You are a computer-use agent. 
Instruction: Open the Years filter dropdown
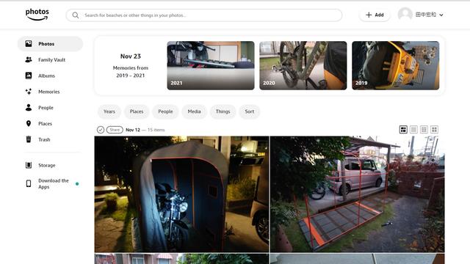pyautogui.click(x=109, y=111)
